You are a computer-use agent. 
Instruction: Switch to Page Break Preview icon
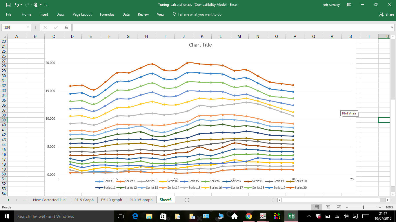pyautogui.click(x=339, y=207)
